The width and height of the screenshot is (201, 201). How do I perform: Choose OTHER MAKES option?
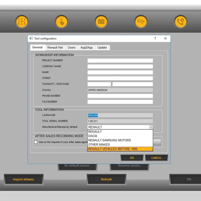(120, 145)
